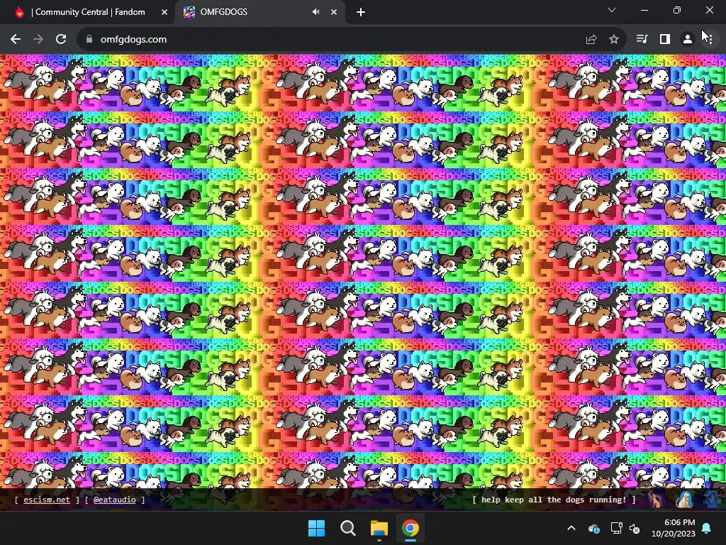Click the orange dog icon in footer
Screen dimensions: 726x545
point(655,500)
